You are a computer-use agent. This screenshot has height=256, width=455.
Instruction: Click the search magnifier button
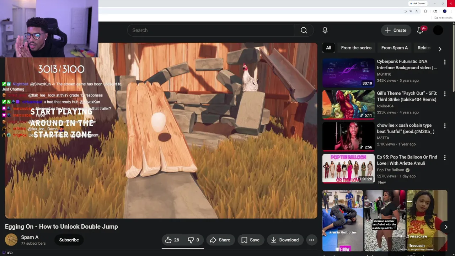[304, 30]
